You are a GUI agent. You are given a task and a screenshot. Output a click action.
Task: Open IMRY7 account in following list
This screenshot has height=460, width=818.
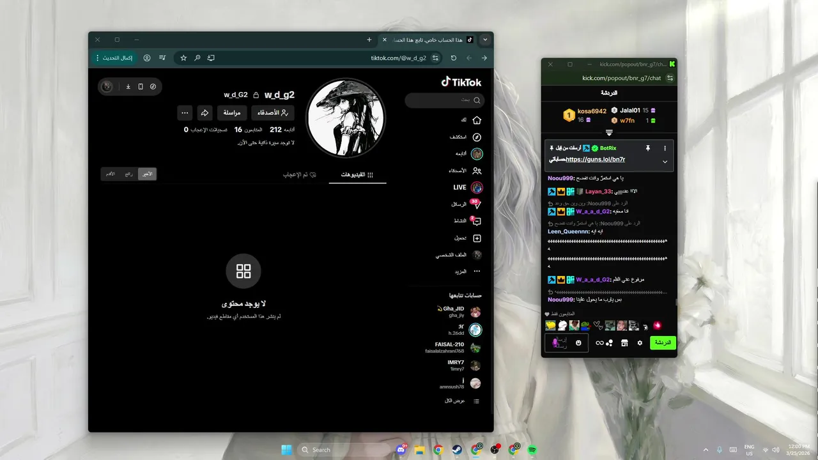(464, 365)
